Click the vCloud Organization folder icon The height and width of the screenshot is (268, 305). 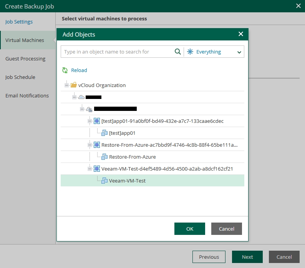(x=74, y=85)
